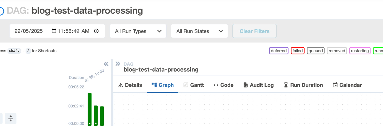Image resolution: width=383 pixels, height=126 pixels.
Task: Switch to the Gantt tab
Action: tap(194, 85)
